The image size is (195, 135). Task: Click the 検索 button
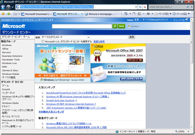point(132,37)
